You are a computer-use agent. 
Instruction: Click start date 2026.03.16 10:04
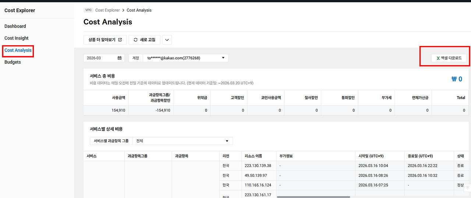(373, 166)
